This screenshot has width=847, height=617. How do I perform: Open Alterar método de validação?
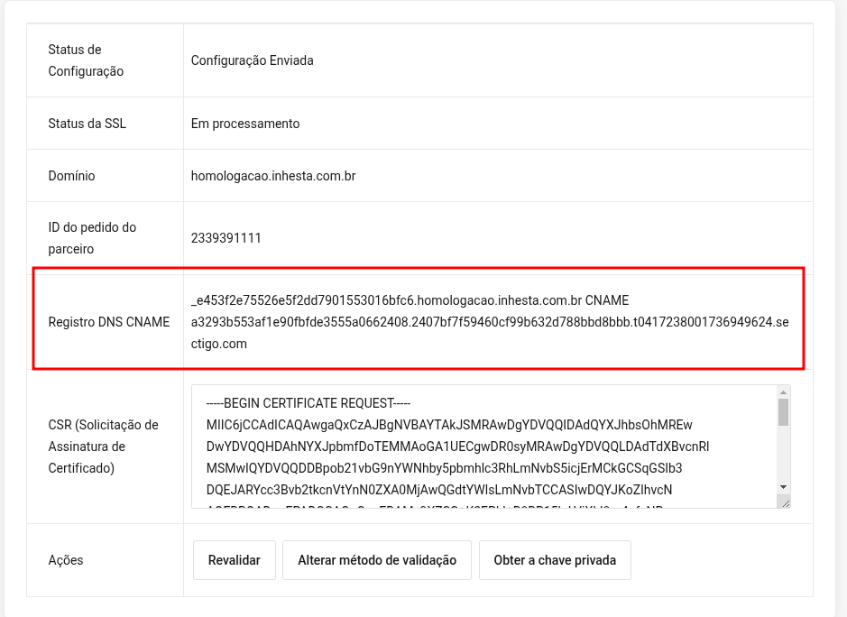pos(376,560)
